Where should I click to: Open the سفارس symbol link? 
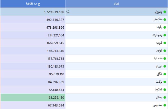click(157, 105)
